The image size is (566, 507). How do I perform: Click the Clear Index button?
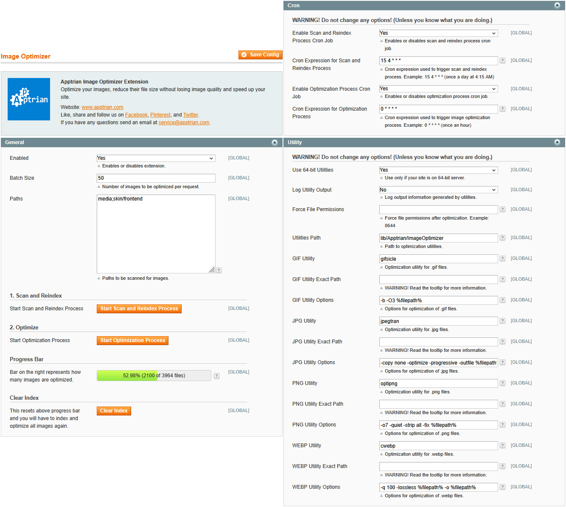click(x=114, y=411)
